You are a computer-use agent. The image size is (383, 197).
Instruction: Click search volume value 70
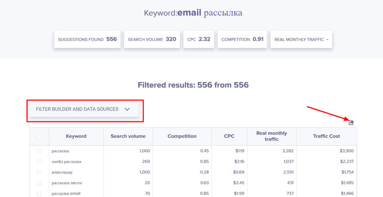click(147, 193)
